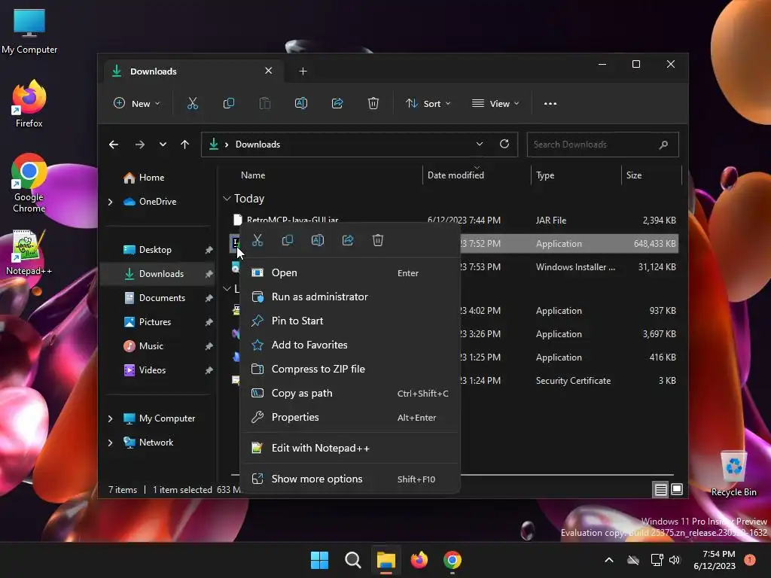Click the Rename icon in the Explorer toolbar

click(301, 104)
